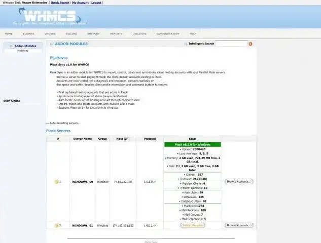Click the Databases: 135 stat
This screenshot has height=243, width=321.
[193, 197]
